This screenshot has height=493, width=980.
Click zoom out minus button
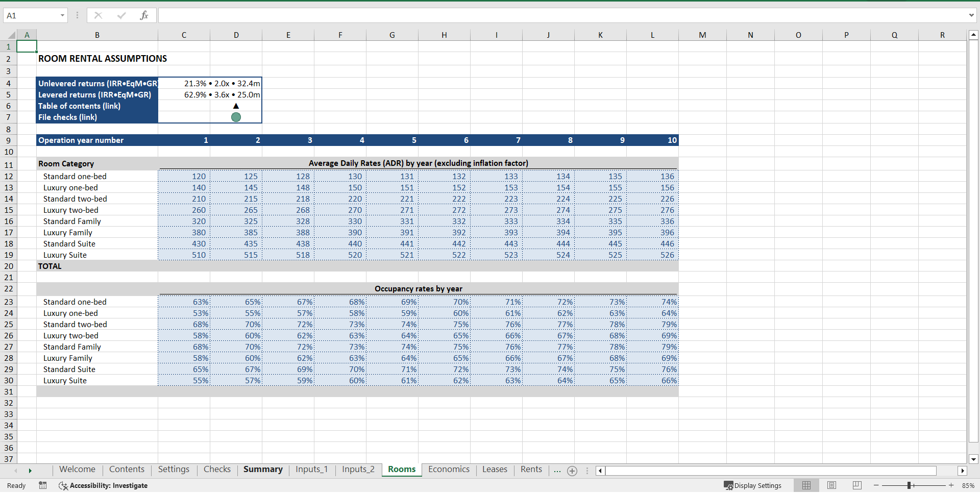pos(876,485)
